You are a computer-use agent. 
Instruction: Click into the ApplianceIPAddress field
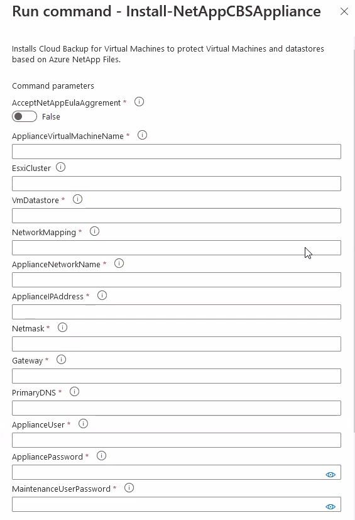[177, 312]
